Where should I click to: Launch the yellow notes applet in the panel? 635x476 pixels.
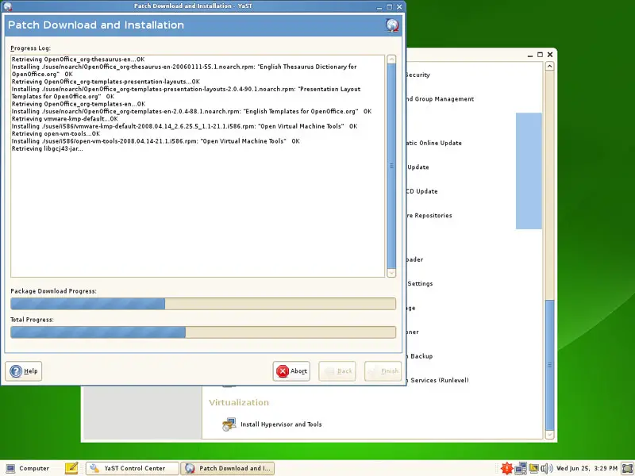pos(71,468)
